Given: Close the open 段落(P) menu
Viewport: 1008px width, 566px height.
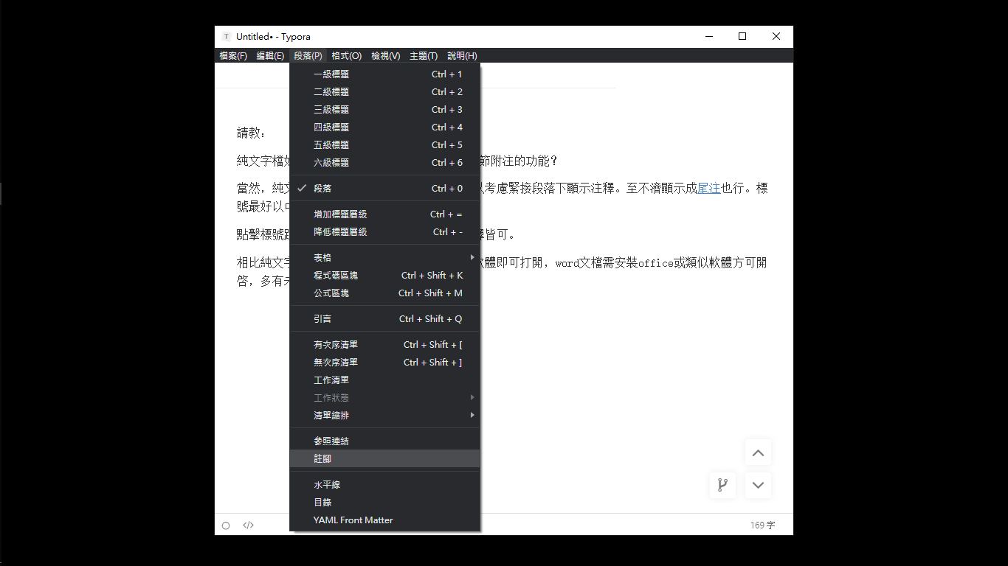Looking at the screenshot, I should pyautogui.click(x=308, y=56).
